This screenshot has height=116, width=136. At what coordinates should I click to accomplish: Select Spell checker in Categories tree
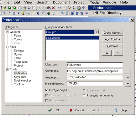(23, 80)
